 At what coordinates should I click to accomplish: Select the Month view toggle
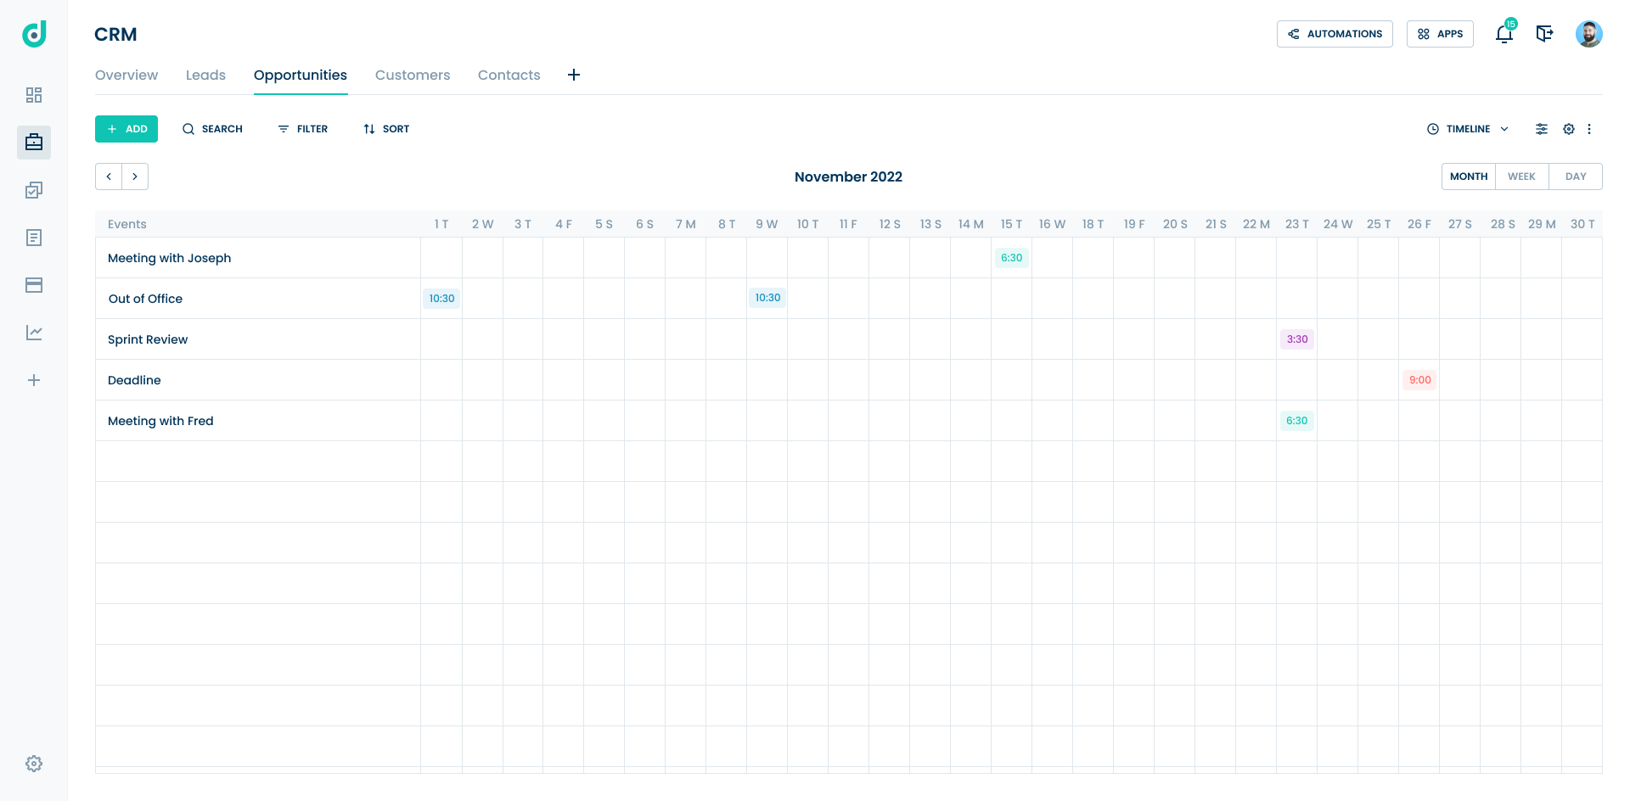point(1469,176)
